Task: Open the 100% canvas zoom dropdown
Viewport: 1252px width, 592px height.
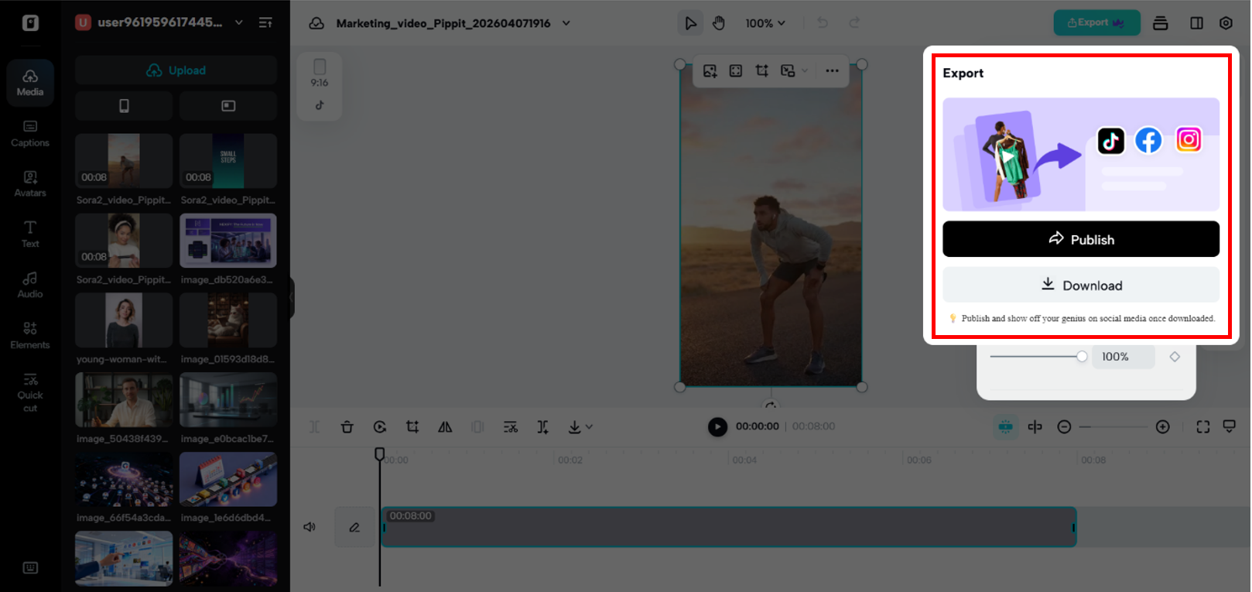Action: 765,23
